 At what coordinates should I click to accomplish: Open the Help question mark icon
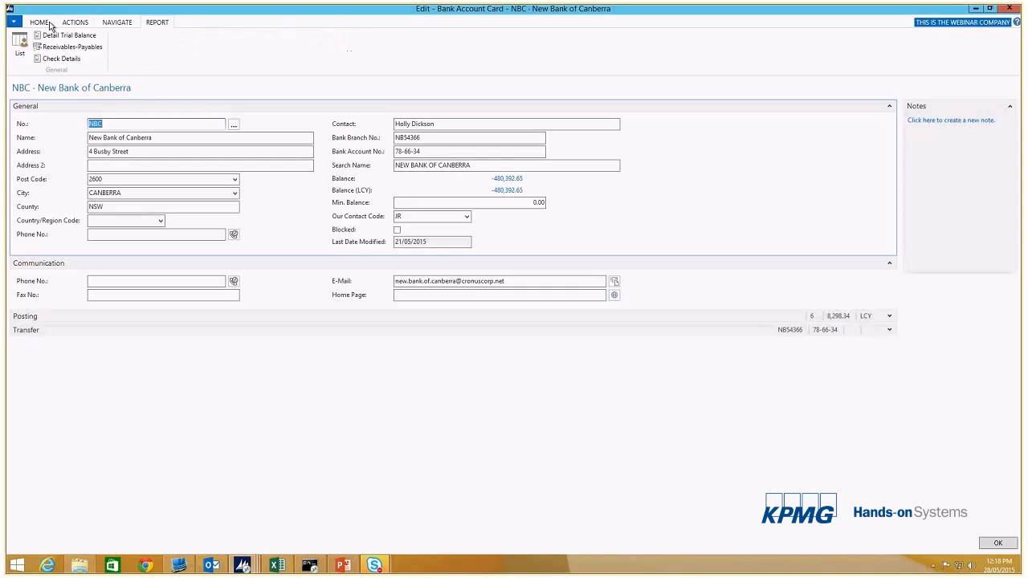pos(1018,22)
